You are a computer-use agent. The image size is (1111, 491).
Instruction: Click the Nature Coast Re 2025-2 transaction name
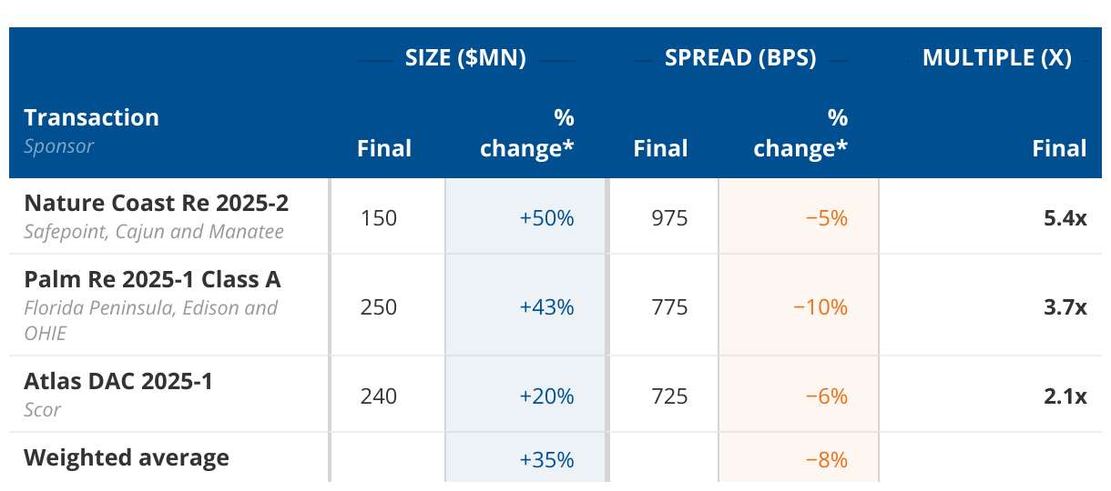(x=156, y=203)
